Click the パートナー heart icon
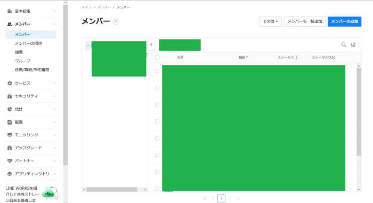373x203 pixels. [10, 161]
